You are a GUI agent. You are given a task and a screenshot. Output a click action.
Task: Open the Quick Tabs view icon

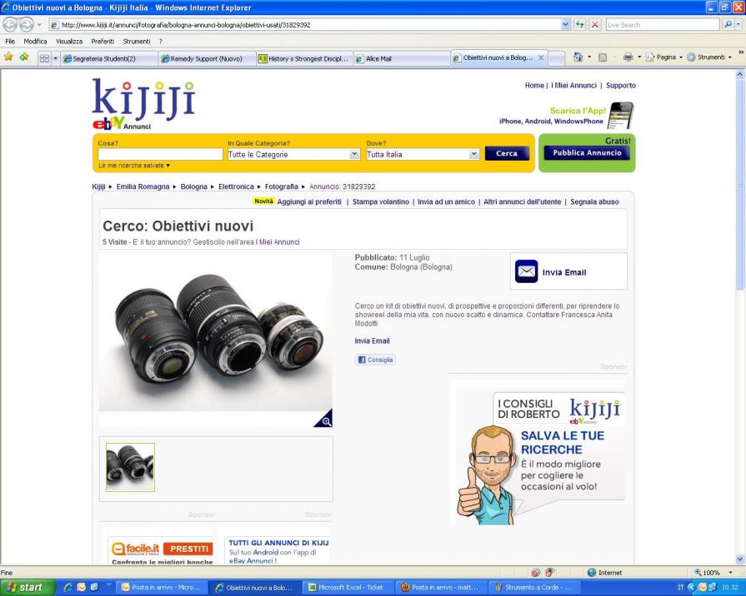point(43,58)
